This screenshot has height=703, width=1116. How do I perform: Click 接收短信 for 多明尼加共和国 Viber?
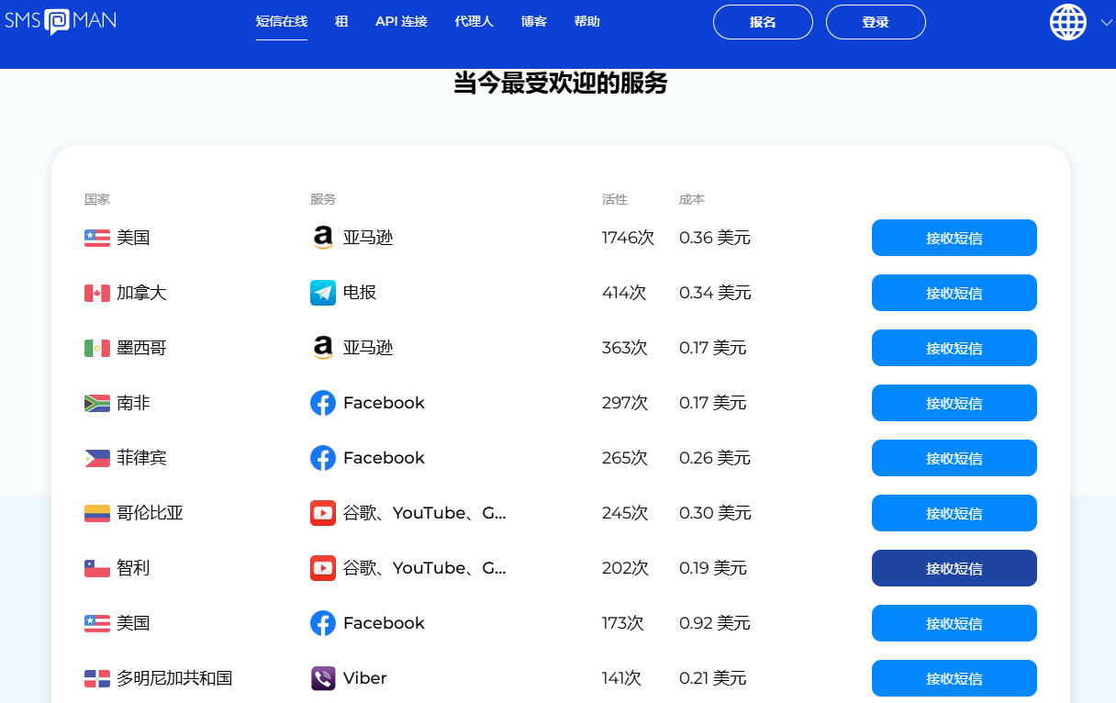point(954,678)
